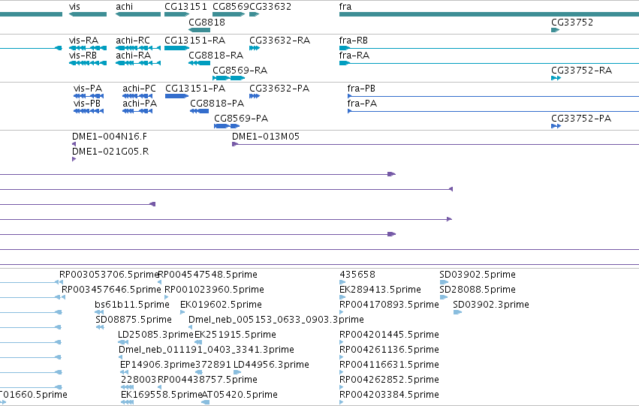Select the CG8818-PA coding region
Screen dimensions: 639x406
coord(199,111)
